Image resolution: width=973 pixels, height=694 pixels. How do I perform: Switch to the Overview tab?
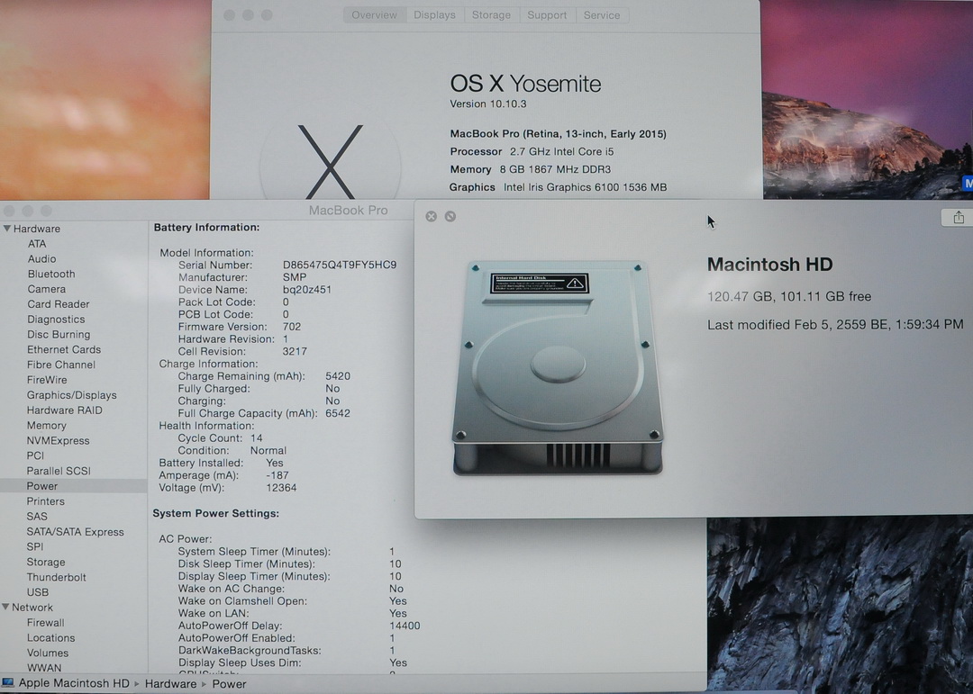pyautogui.click(x=374, y=15)
